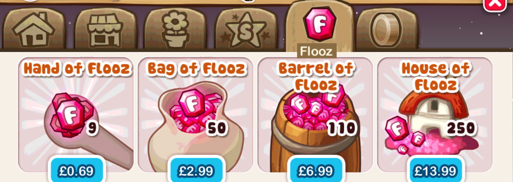Open the flower pot decorations tab
The image size is (513, 182).
[x=175, y=29]
